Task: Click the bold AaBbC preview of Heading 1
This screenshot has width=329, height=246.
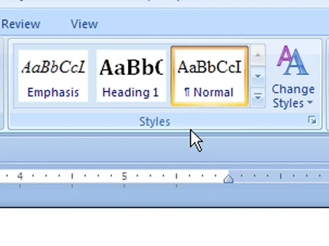Action: tap(132, 67)
